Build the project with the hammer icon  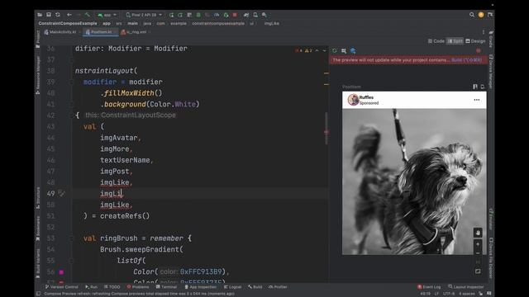(x=88, y=15)
